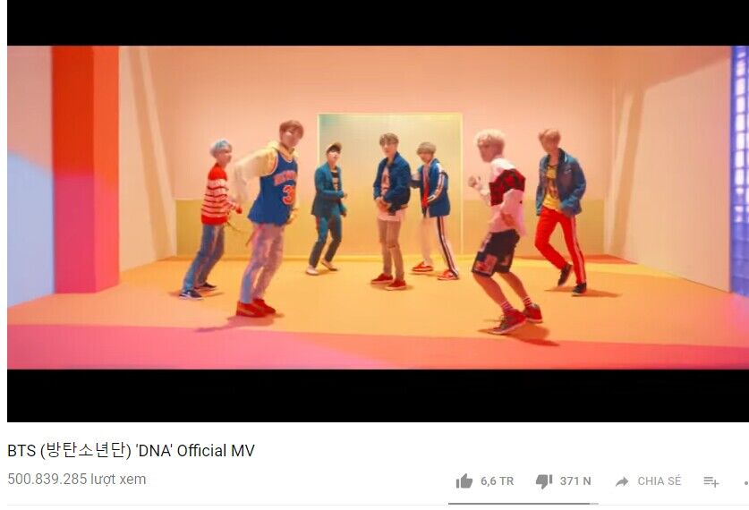
Task: Click the orange pillar in the video
Action: (86, 168)
